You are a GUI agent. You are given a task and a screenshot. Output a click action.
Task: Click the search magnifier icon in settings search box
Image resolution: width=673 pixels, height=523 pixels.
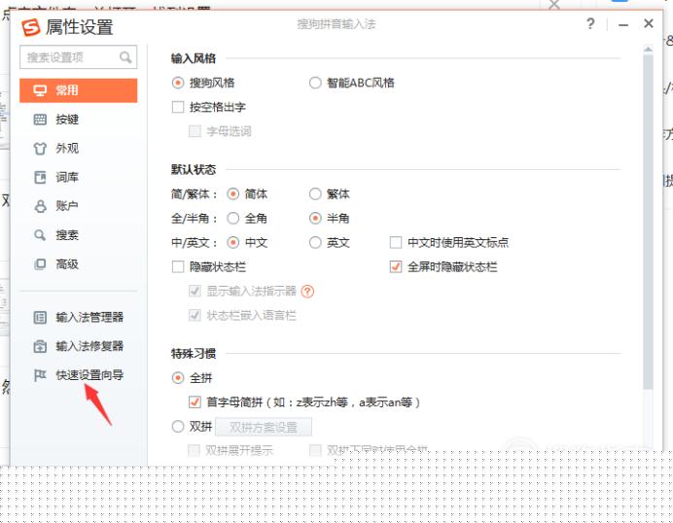125,57
